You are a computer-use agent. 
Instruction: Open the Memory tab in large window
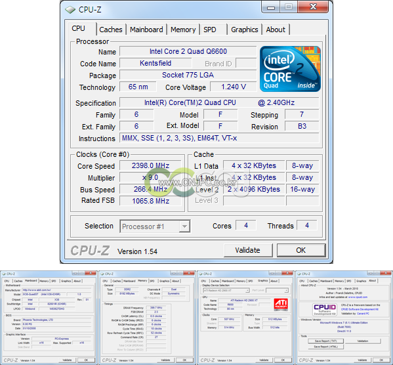coord(183,30)
